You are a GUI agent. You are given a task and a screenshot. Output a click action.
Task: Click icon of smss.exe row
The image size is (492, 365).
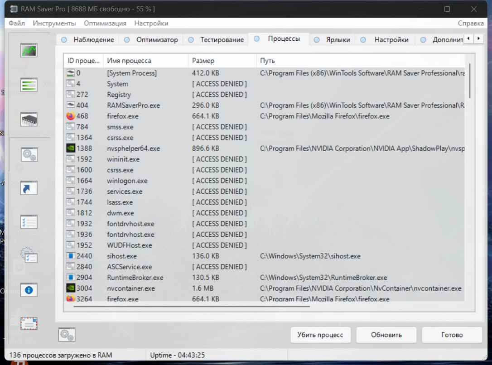[x=71, y=127]
